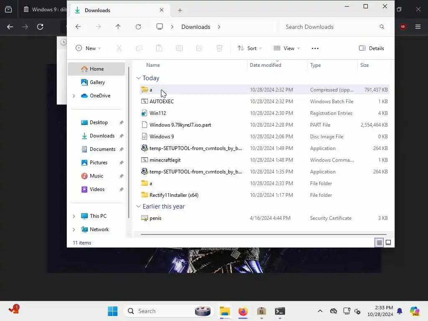Click the taskbar Search box
Screen dimensions: 428x321
pyautogui.click(x=169, y=311)
